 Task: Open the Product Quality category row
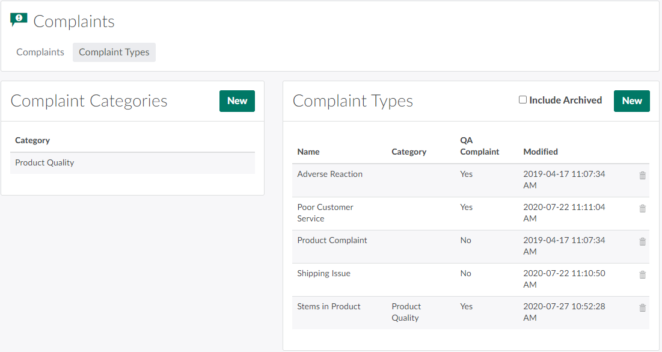coord(45,163)
